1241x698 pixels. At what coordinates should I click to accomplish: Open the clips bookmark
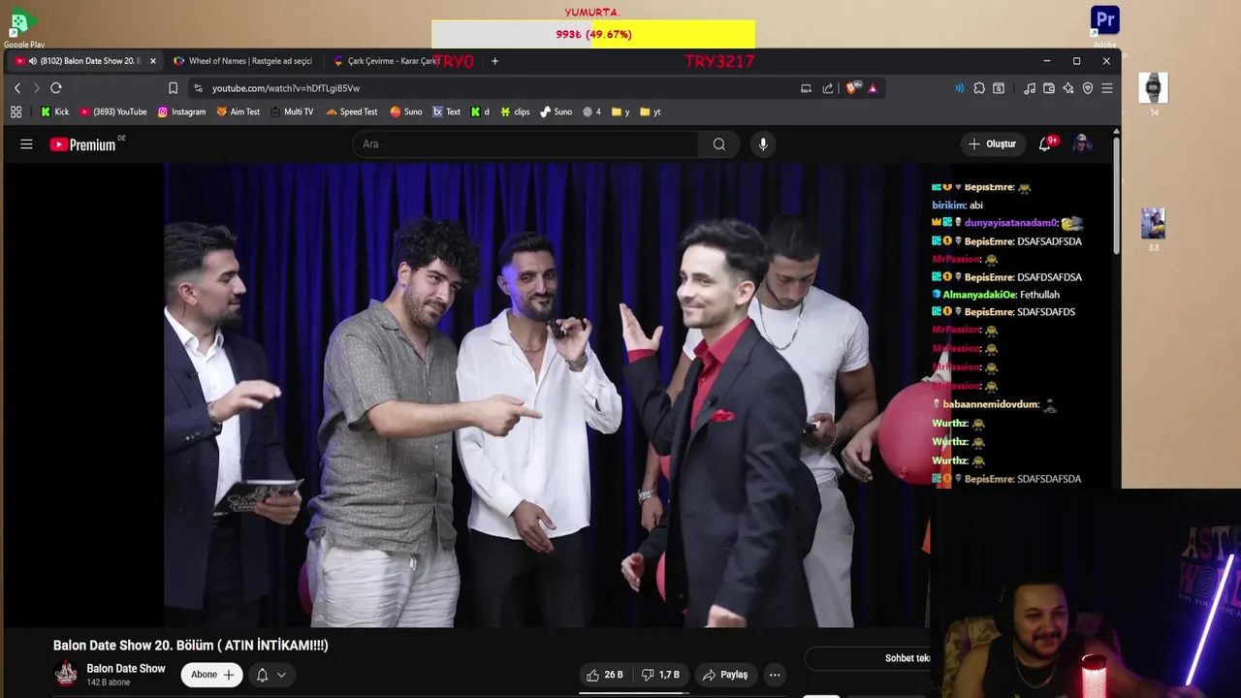pos(515,111)
